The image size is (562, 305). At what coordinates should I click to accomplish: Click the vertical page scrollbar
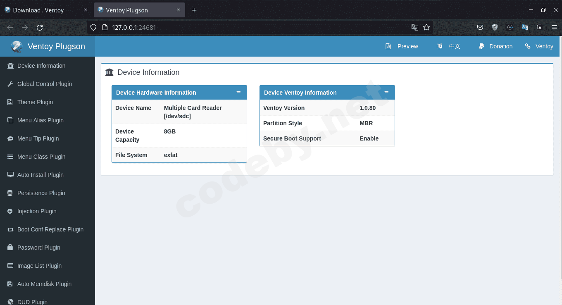[x=560, y=157]
